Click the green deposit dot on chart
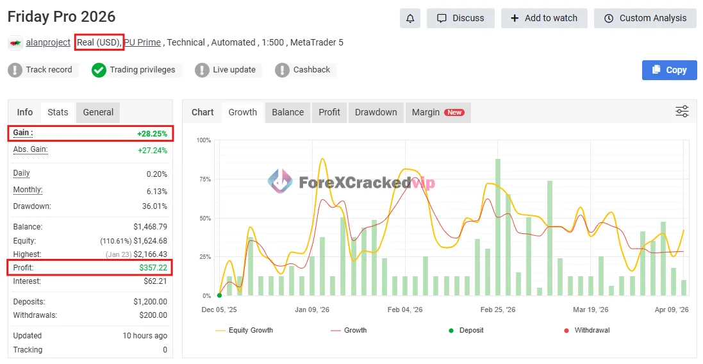The height and width of the screenshot is (364, 703). coord(219,295)
